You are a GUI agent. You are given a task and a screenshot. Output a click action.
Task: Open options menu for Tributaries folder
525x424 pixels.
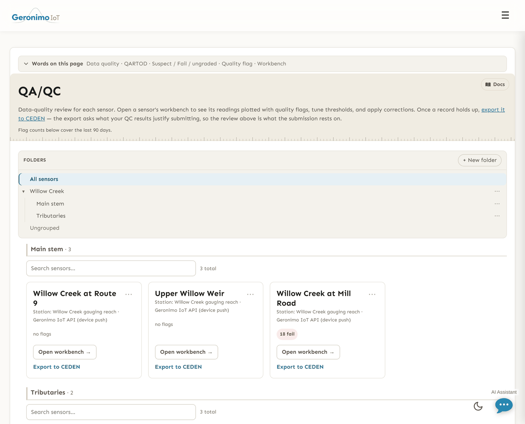click(x=497, y=216)
